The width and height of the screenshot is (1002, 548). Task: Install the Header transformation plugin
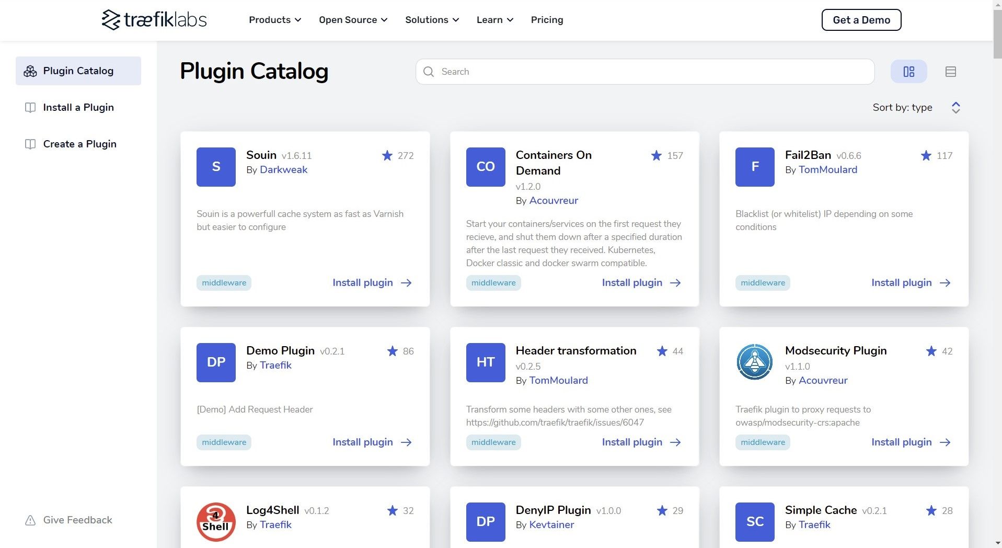pyautogui.click(x=642, y=442)
